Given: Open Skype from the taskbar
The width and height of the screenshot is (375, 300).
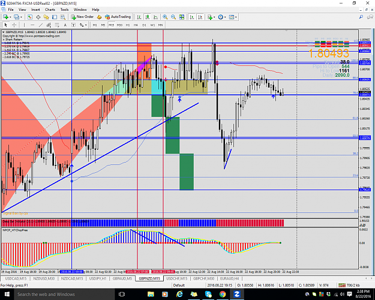Looking at the screenshot, I should [x=208, y=294].
